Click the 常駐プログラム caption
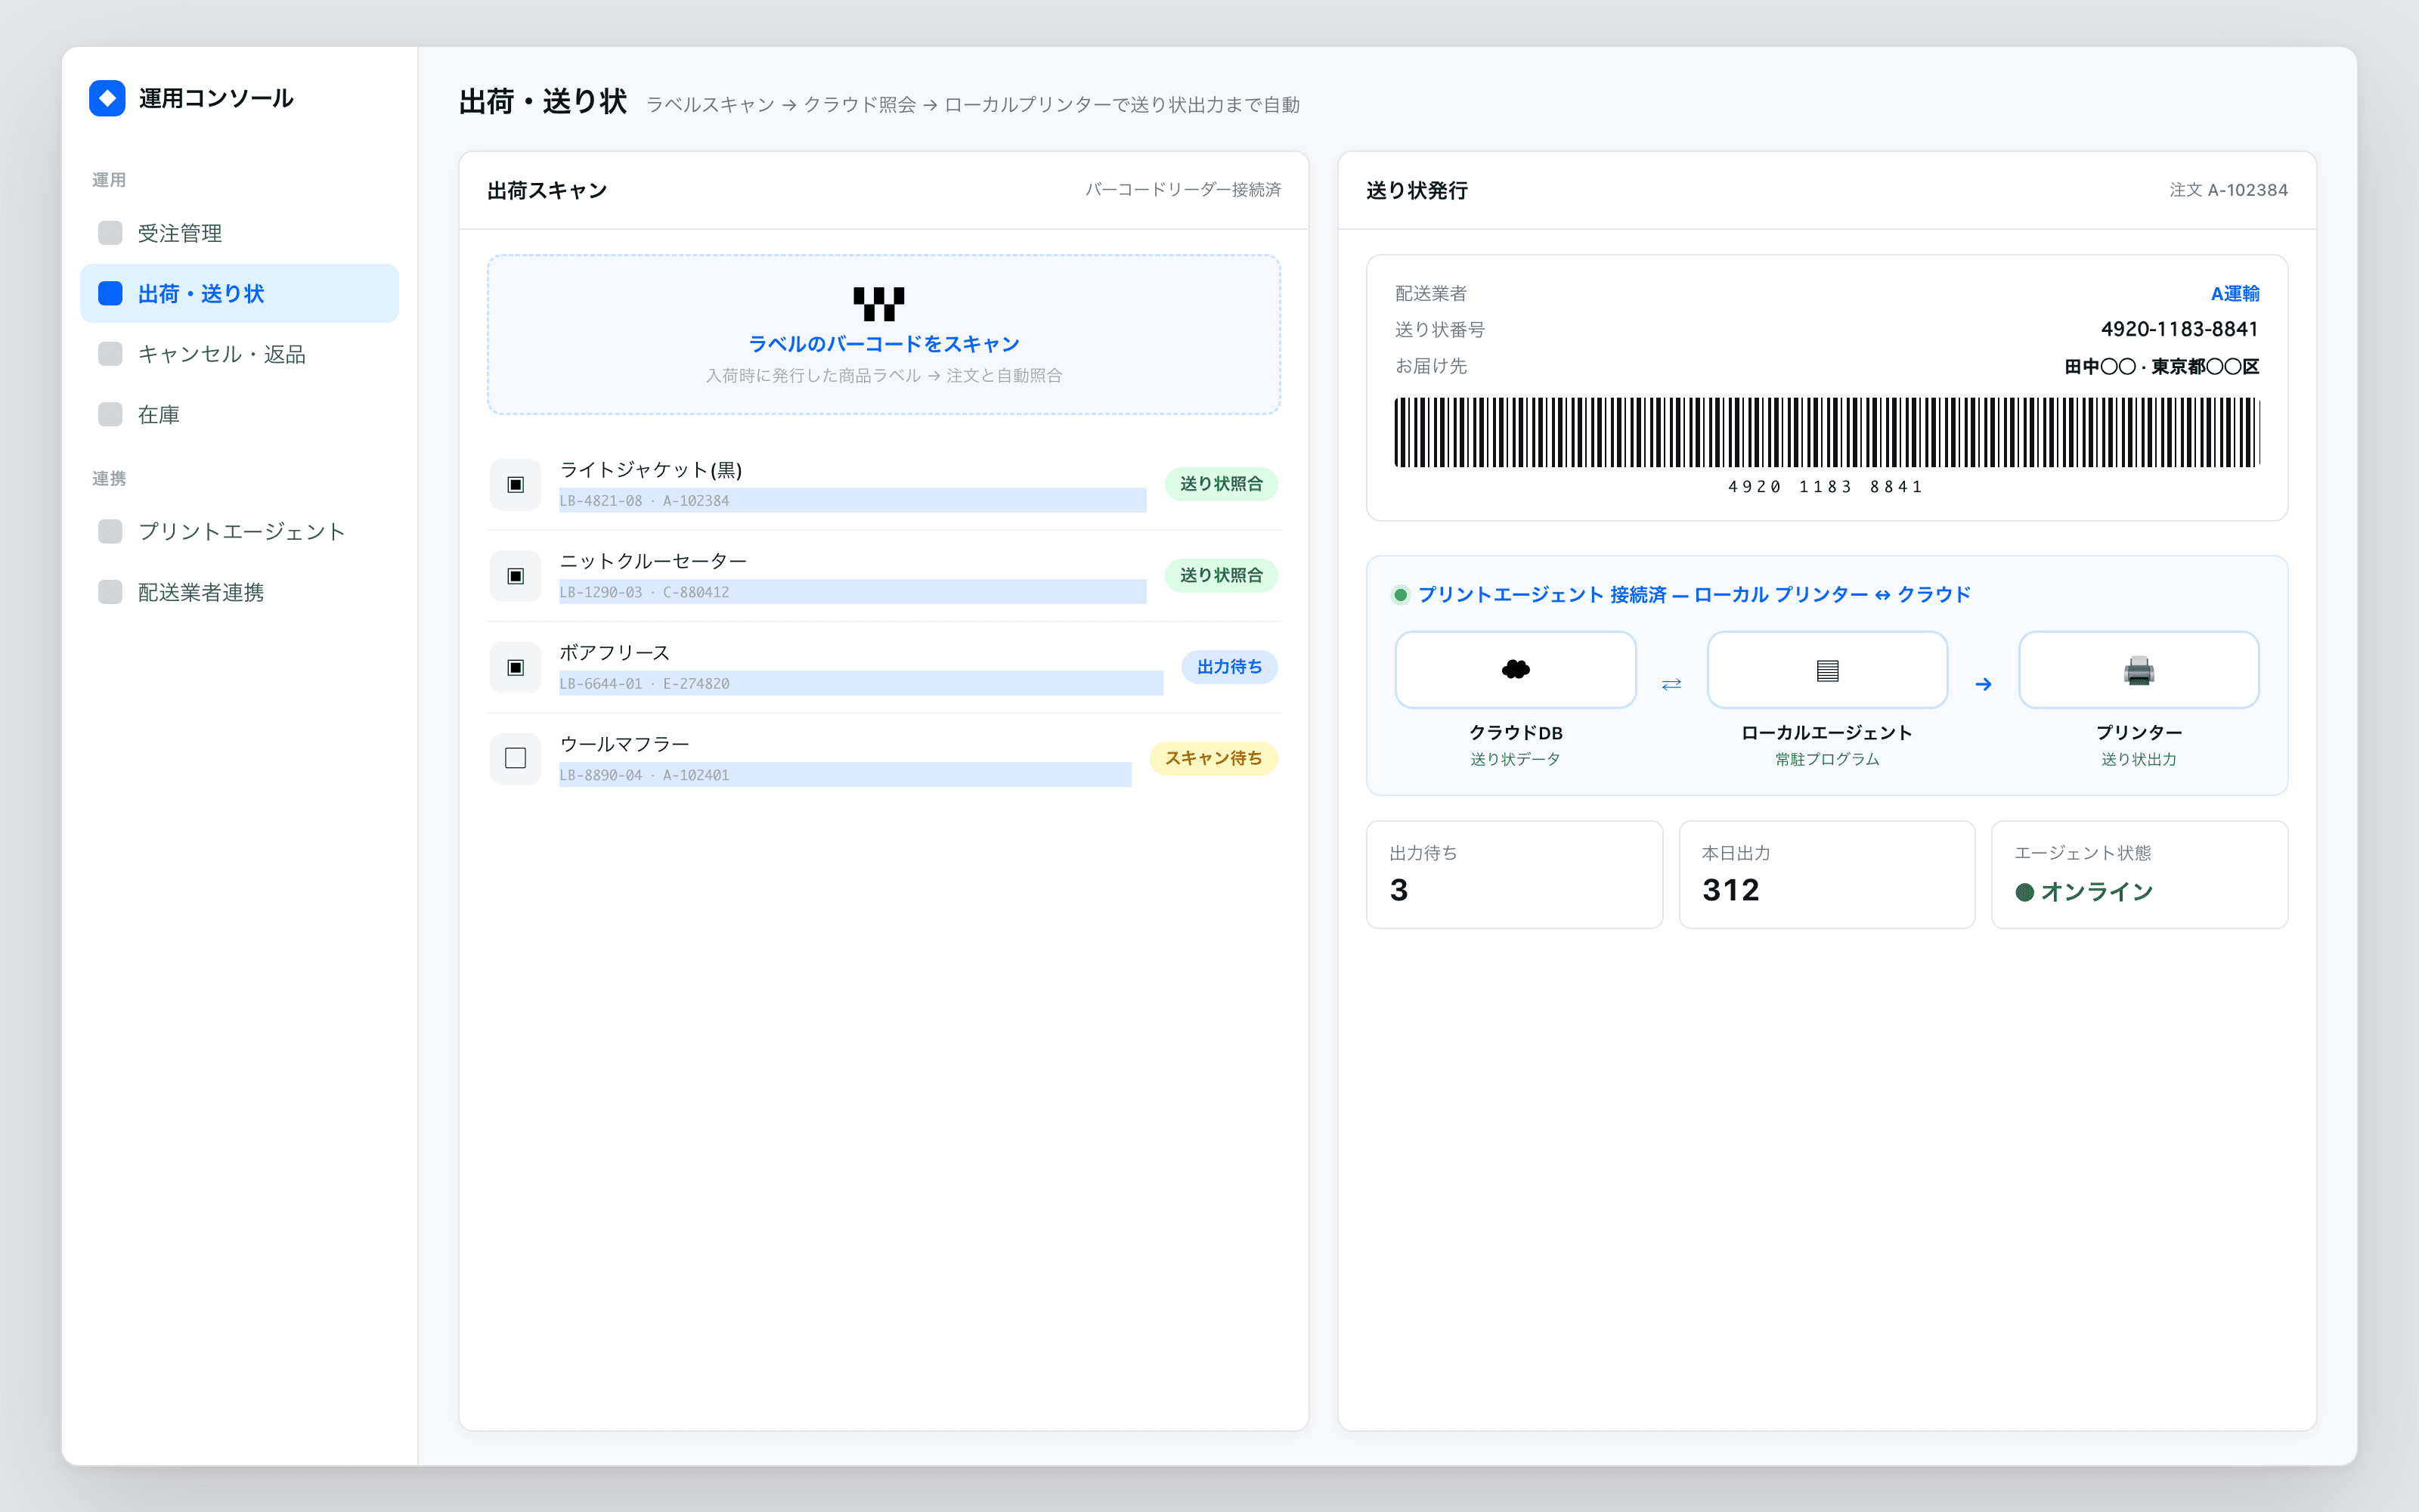Viewport: 2419px width, 1512px height. click(x=1827, y=760)
